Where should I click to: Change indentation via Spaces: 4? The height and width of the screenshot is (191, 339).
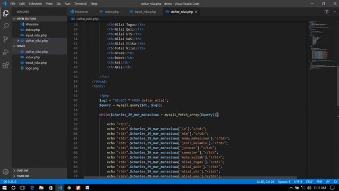[284, 181]
